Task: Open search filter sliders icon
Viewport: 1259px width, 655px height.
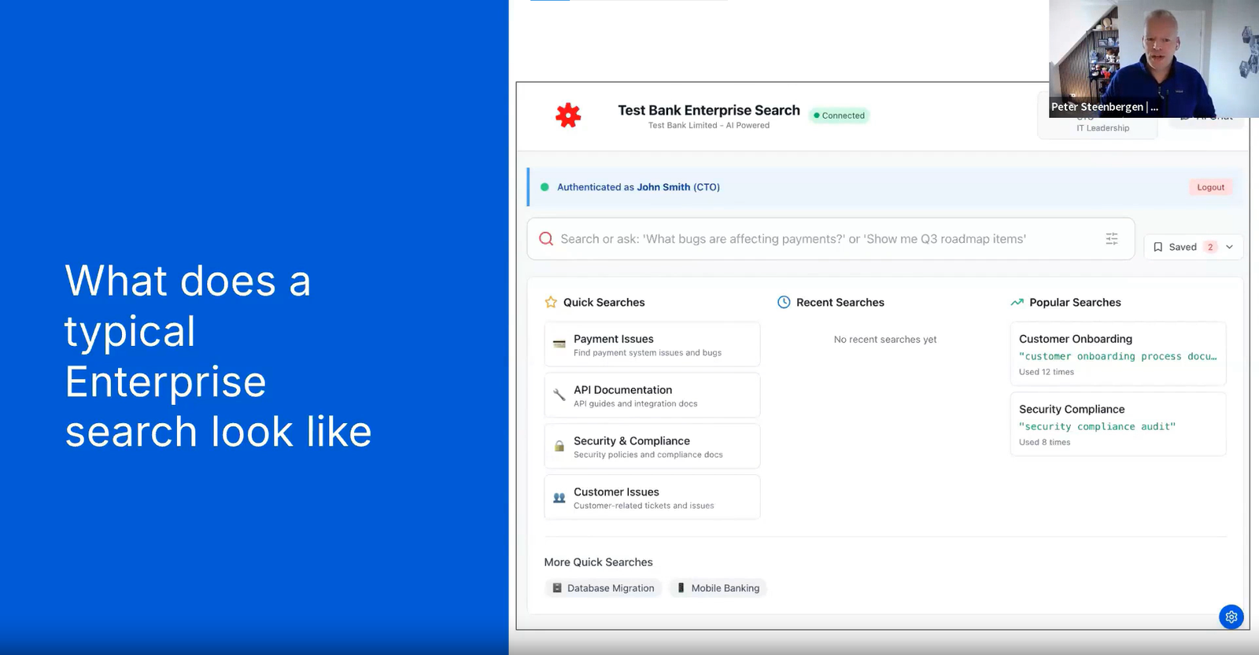Action: tap(1111, 239)
